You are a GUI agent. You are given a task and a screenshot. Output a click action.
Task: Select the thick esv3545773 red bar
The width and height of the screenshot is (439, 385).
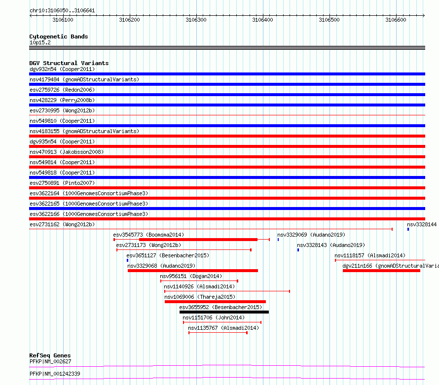(198, 240)
